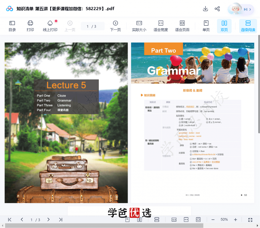Click the 形容词 & 副词 heading
260x228 pixels.
click(192, 90)
